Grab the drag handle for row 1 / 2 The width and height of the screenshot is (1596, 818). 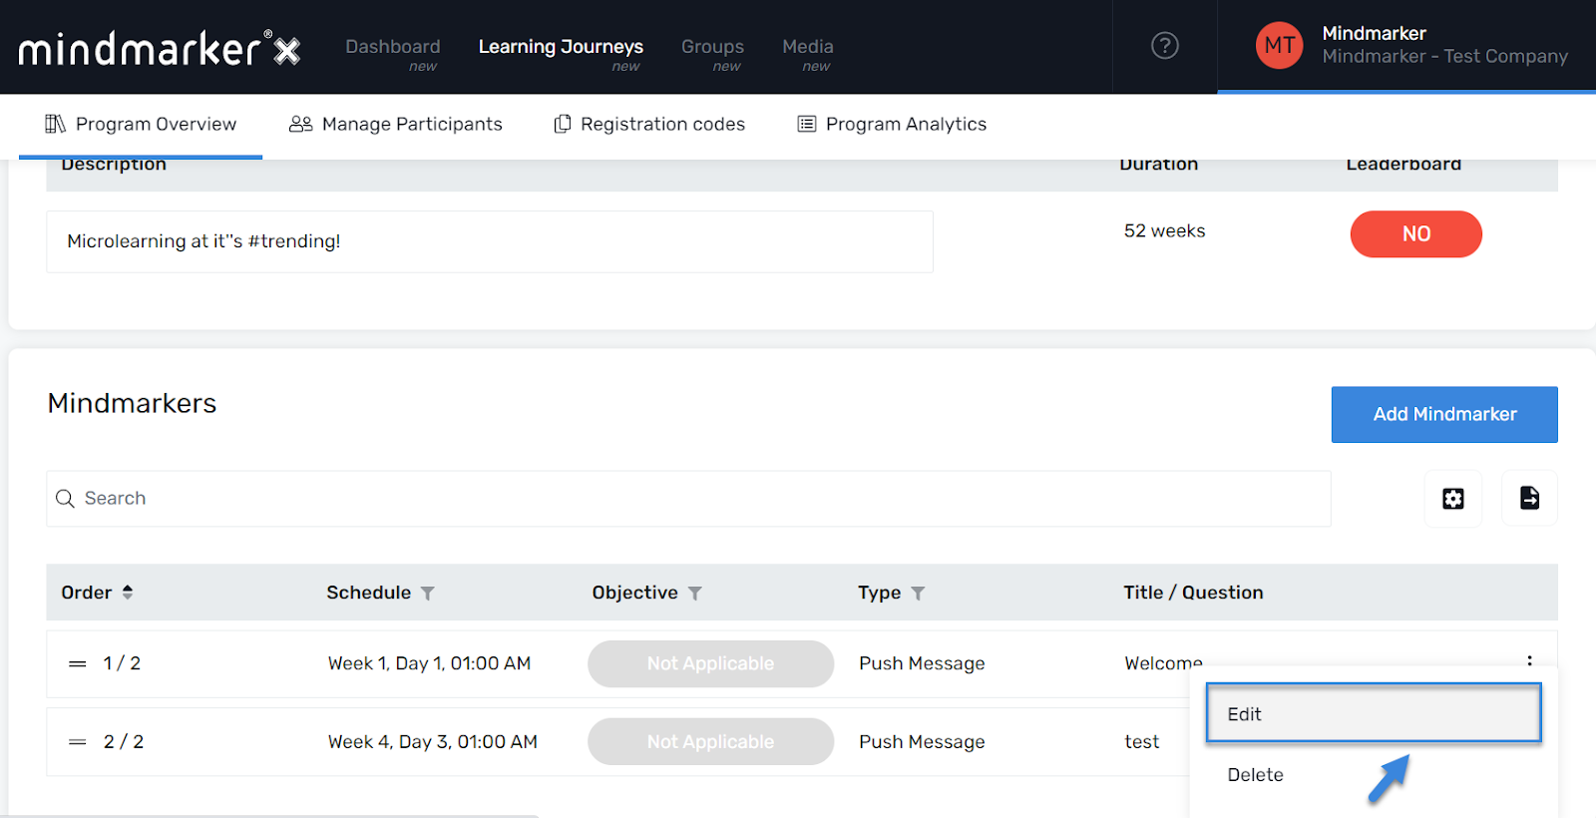pyautogui.click(x=77, y=663)
